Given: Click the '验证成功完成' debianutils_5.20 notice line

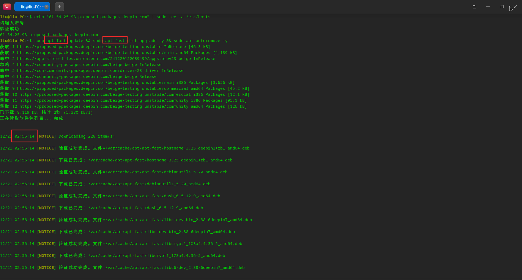Looking at the screenshot, I should (x=114, y=172).
